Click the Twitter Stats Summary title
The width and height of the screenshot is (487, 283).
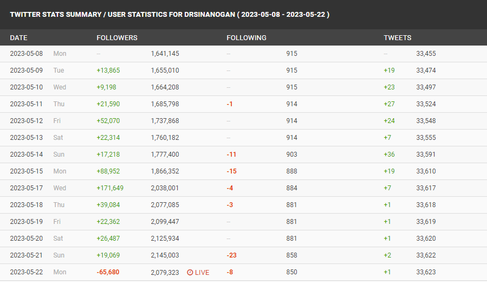pos(170,14)
